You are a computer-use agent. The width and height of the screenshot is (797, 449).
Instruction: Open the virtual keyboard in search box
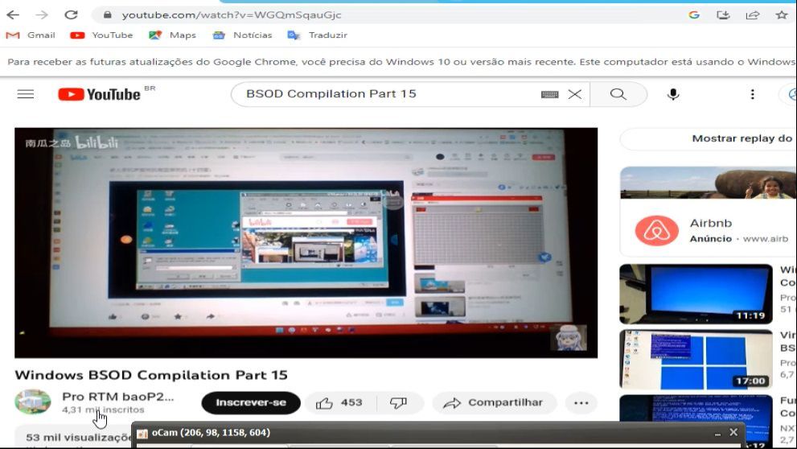pos(549,94)
